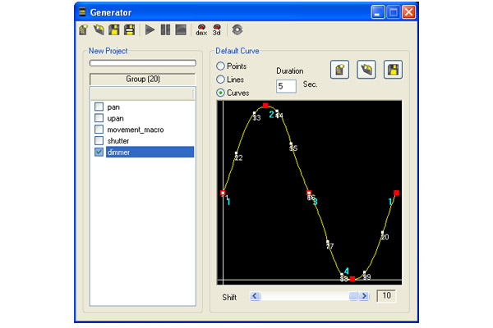Click the Shift slider left arrow
Viewport: 493px width, 328px height.
click(255, 296)
